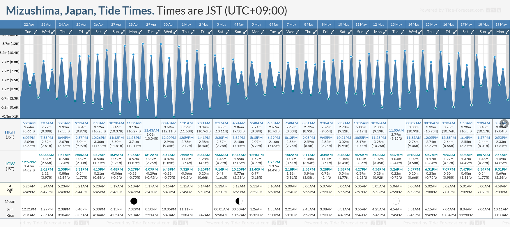This screenshot has width=510, height=227.
Task: Click the new moon icon on 28 Apr
Action: (134, 201)
